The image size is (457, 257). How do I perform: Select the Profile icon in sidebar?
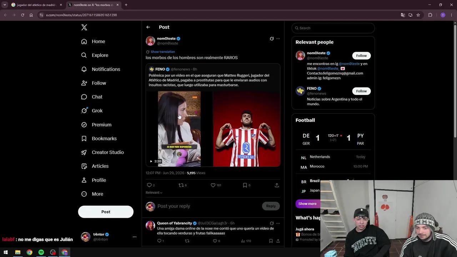click(x=84, y=180)
